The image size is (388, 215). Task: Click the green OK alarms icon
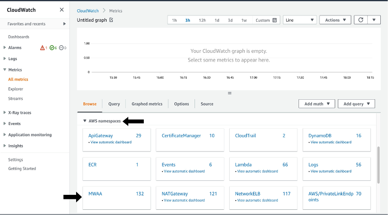tap(52, 48)
